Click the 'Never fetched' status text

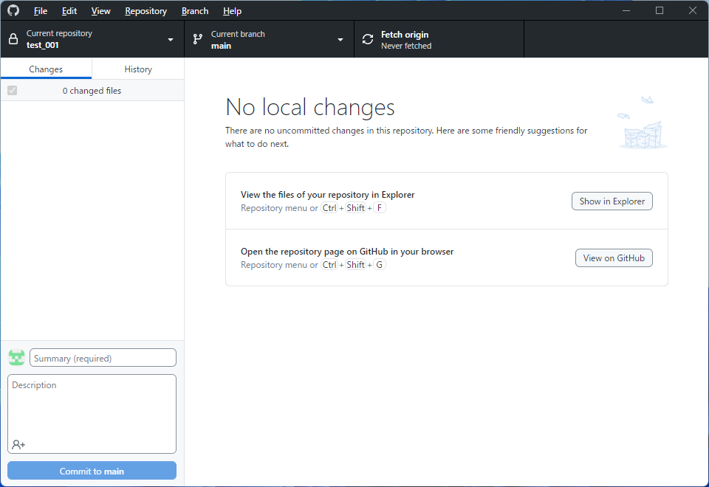click(406, 46)
